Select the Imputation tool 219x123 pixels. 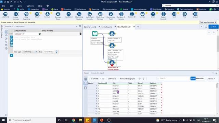pos(68,15)
